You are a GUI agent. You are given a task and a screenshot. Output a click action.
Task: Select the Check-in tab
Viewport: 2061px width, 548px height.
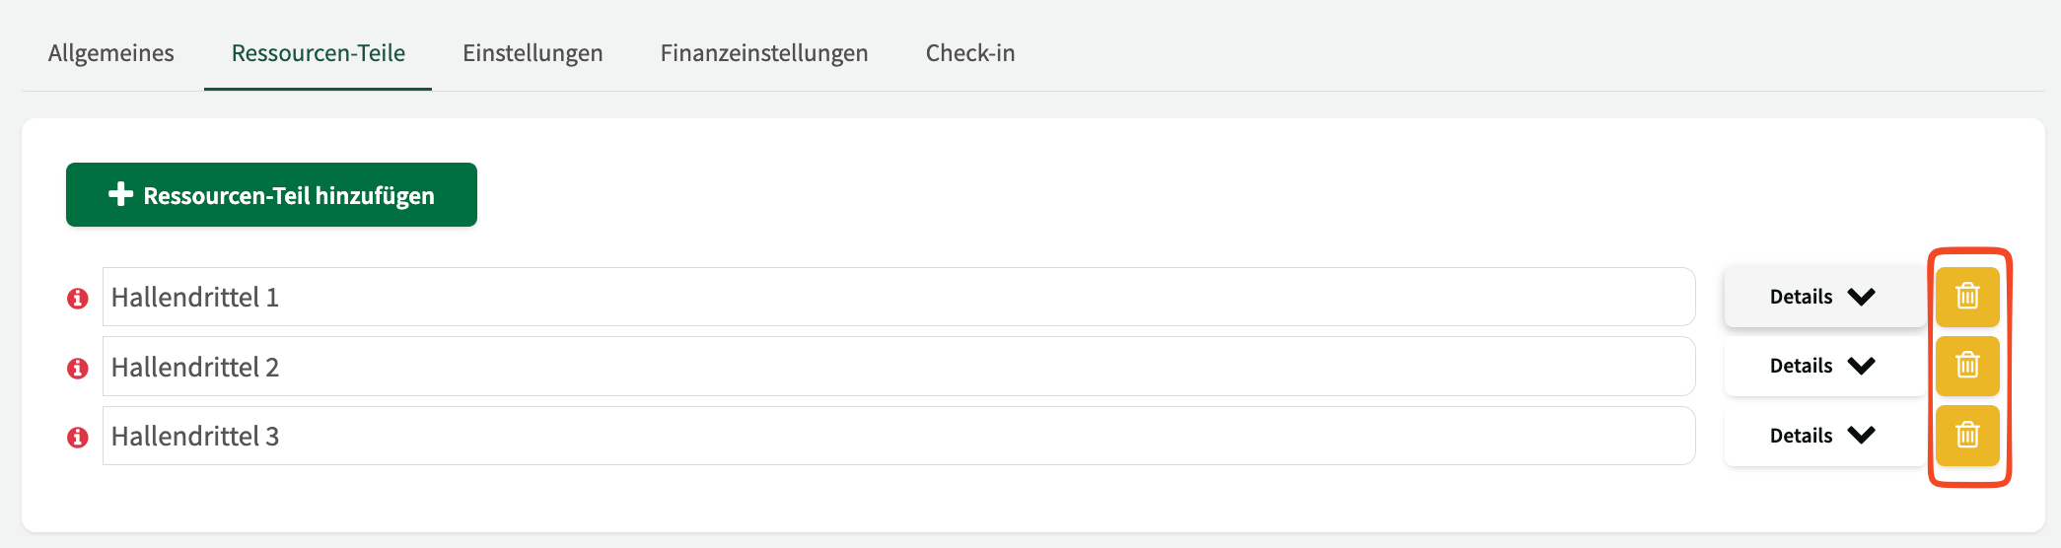pos(970,53)
